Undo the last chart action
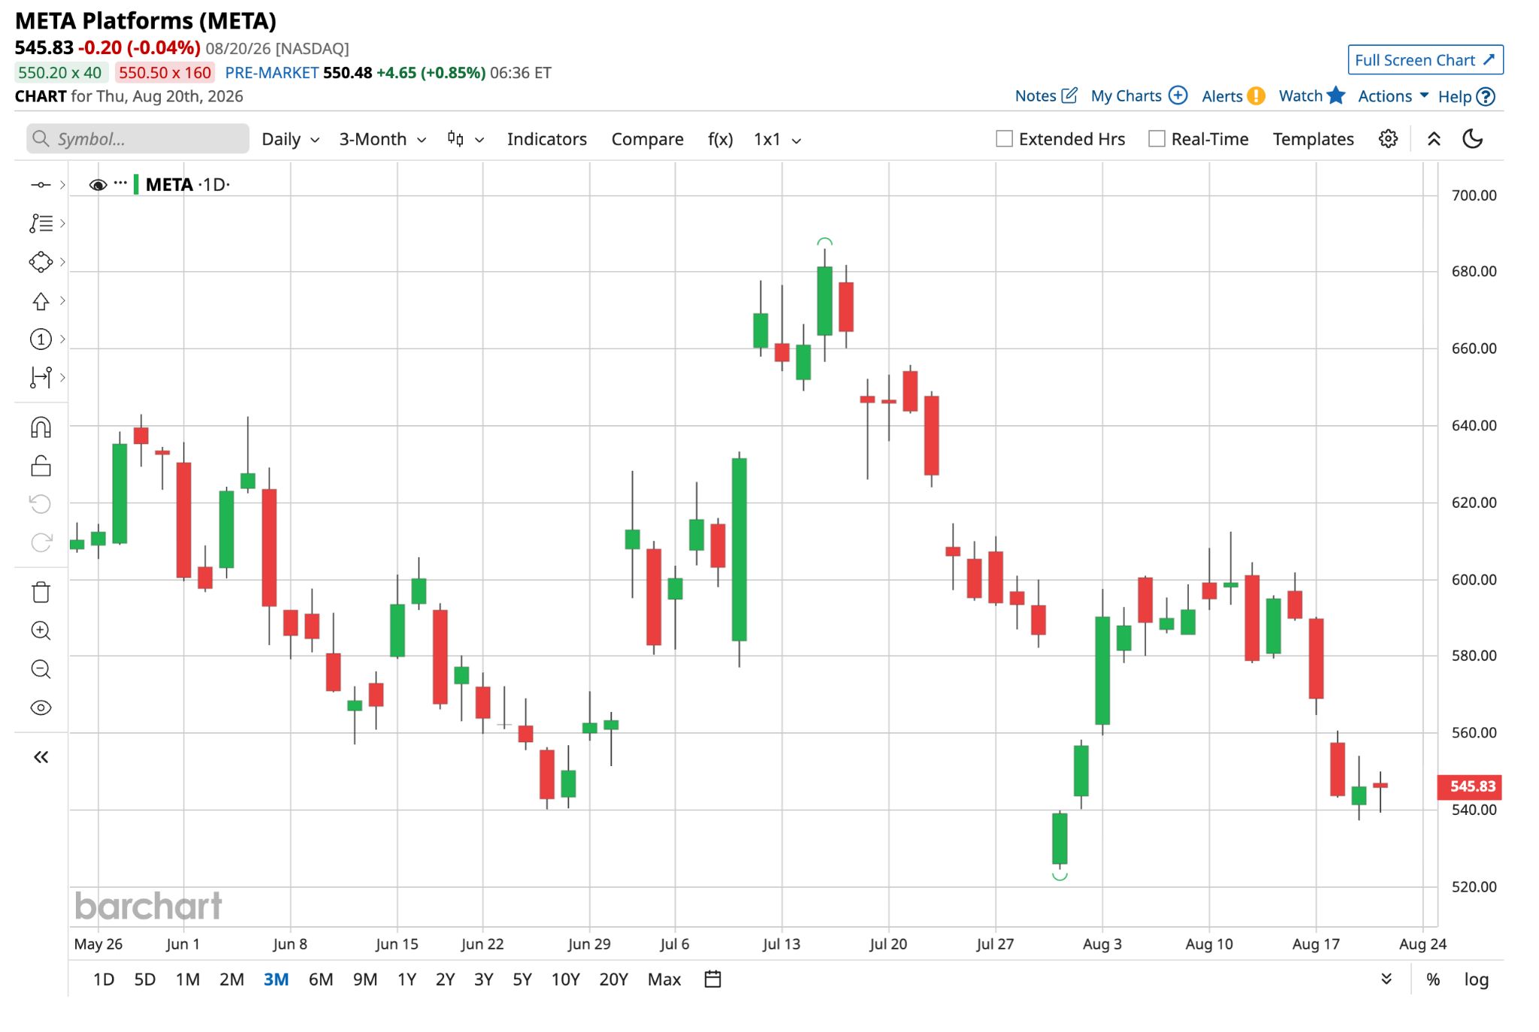The height and width of the screenshot is (1032, 1539). [41, 504]
